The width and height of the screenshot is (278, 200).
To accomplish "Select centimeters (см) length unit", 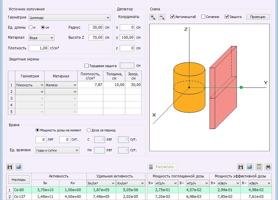I will [x=43, y=27].
